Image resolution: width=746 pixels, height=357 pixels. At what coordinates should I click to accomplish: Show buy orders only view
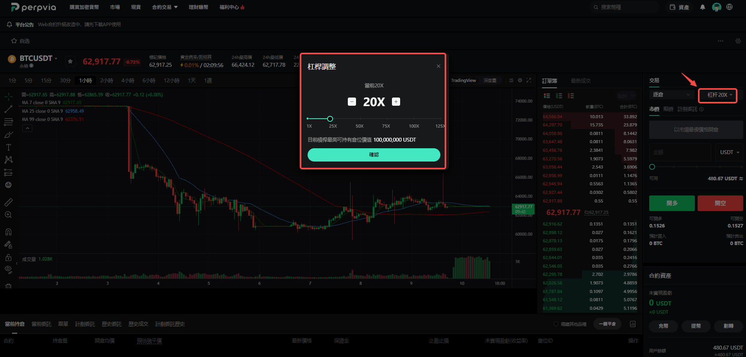[559, 96]
